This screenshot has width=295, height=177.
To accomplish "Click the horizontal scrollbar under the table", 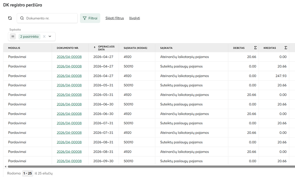I will click(147, 167).
